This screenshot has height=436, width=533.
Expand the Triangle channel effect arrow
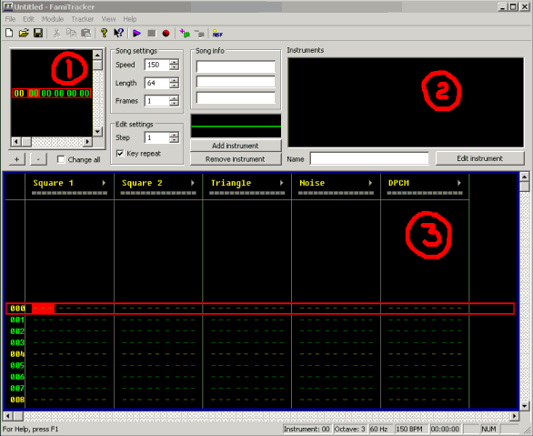[x=282, y=183]
